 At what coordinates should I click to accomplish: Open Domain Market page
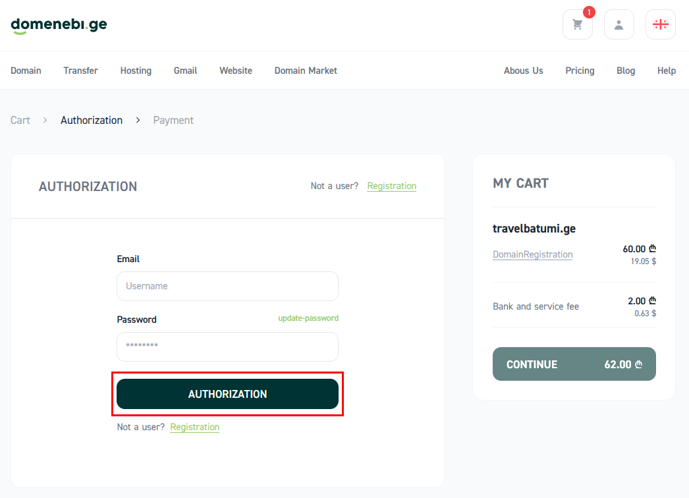click(x=306, y=70)
